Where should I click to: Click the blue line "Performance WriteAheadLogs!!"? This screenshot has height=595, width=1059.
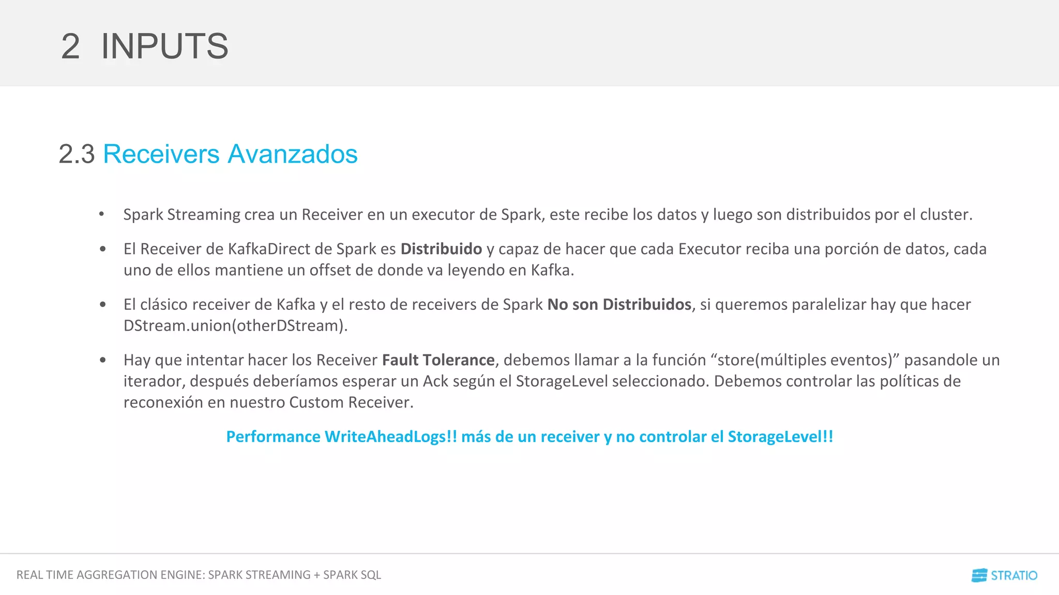529,436
